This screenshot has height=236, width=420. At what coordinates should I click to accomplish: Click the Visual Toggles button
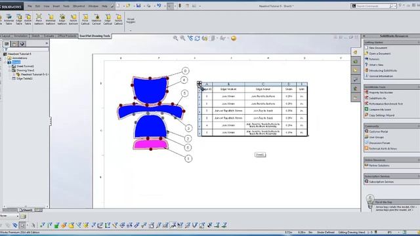click(x=131, y=20)
